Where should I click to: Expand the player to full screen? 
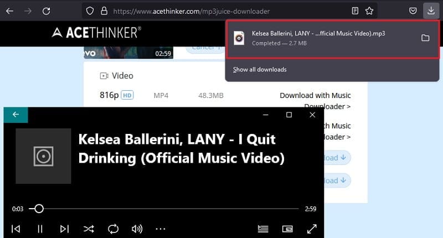point(312,229)
